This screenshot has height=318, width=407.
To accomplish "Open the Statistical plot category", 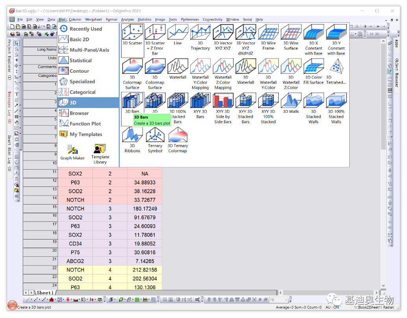I will (80, 60).
